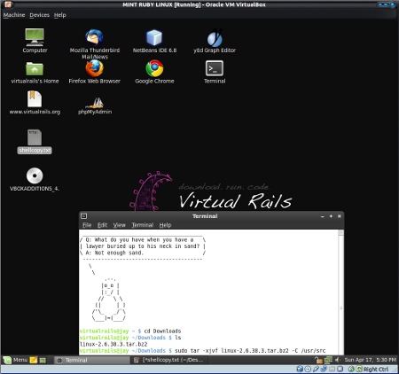
Task: Click the Terminal window menu icon in titlebar
Action: pos(83,216)
